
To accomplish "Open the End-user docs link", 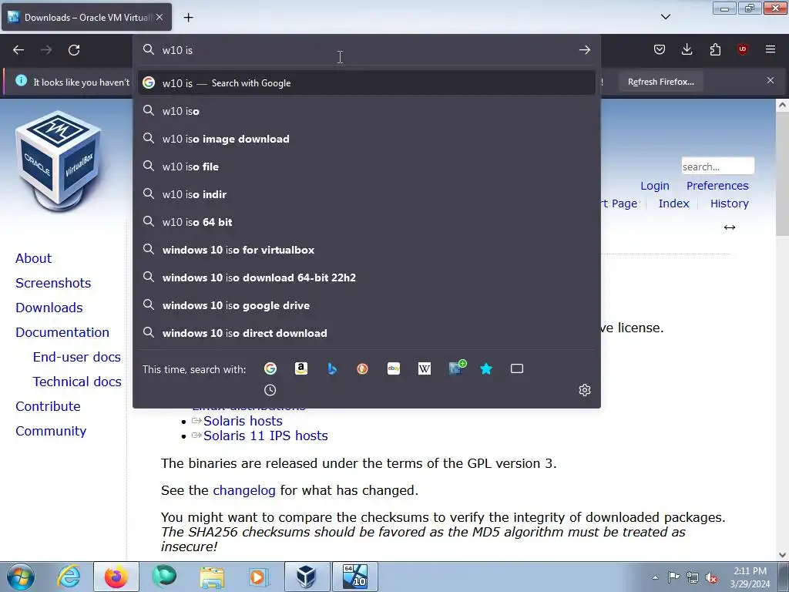I will pos(77,357).
